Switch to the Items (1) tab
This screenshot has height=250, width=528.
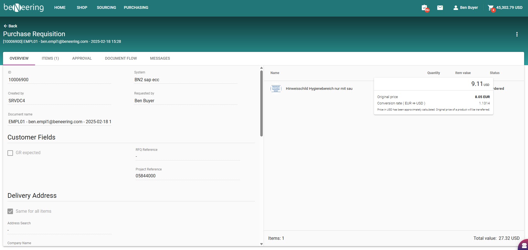coord(50,58)
